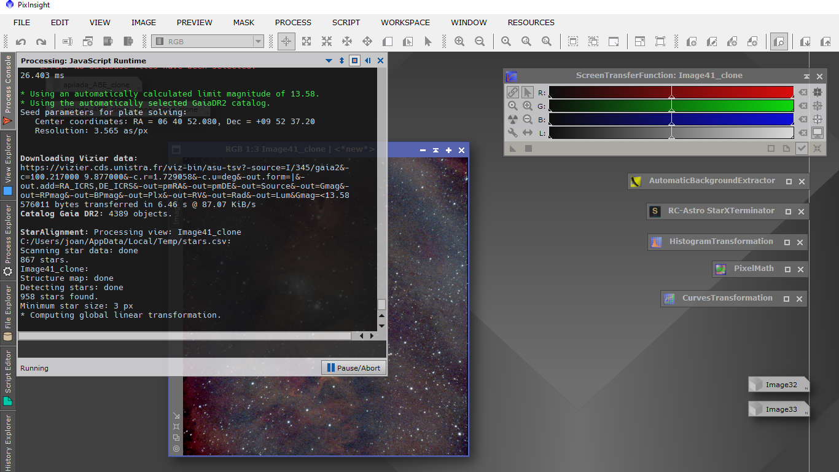The width and height of the screenshot is (839, 472).
Task: Open the WORKSPACE menu
Action: click(405, 22)
